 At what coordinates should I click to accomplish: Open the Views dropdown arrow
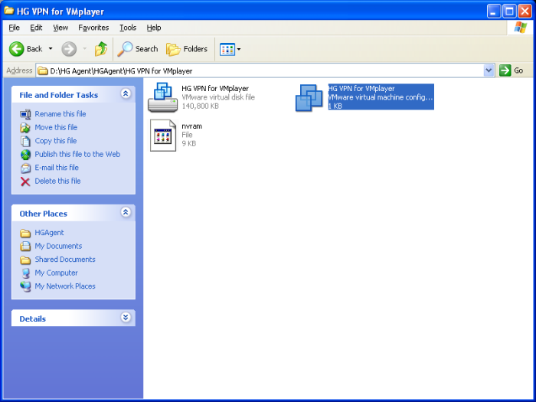pyautogui.click(x=239, y=49)
